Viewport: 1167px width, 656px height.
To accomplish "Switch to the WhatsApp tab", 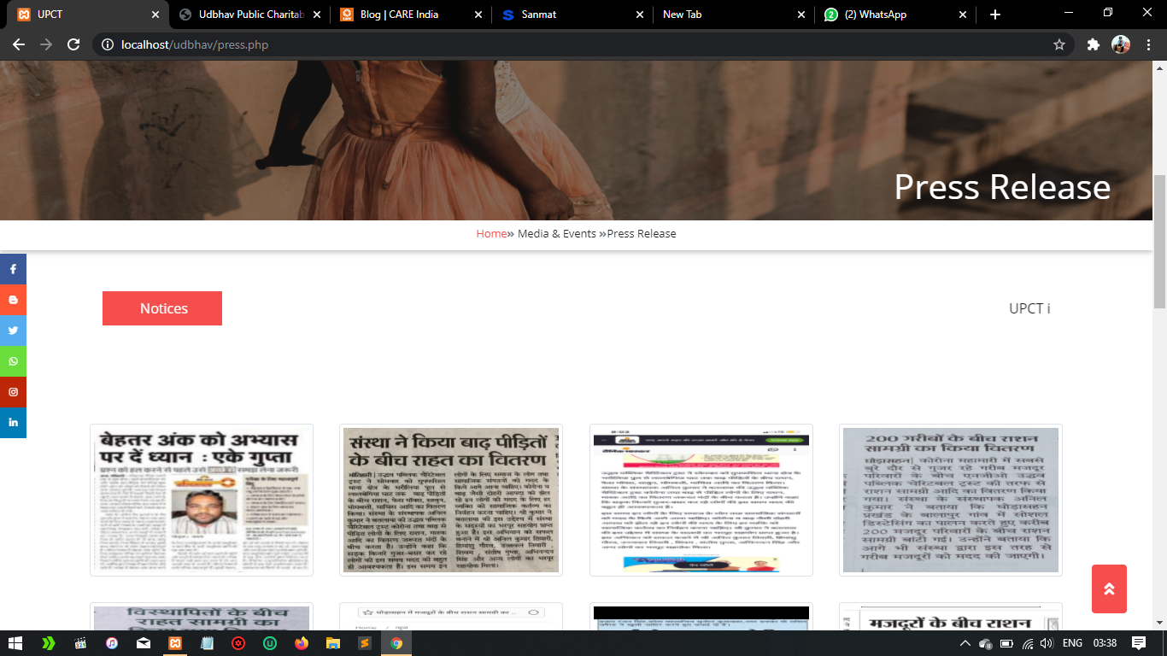I will pos(895,15).
